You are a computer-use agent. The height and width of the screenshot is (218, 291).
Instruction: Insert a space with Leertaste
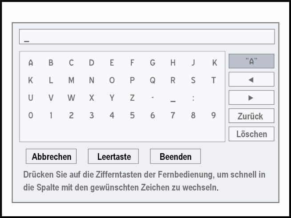(113, 156)
